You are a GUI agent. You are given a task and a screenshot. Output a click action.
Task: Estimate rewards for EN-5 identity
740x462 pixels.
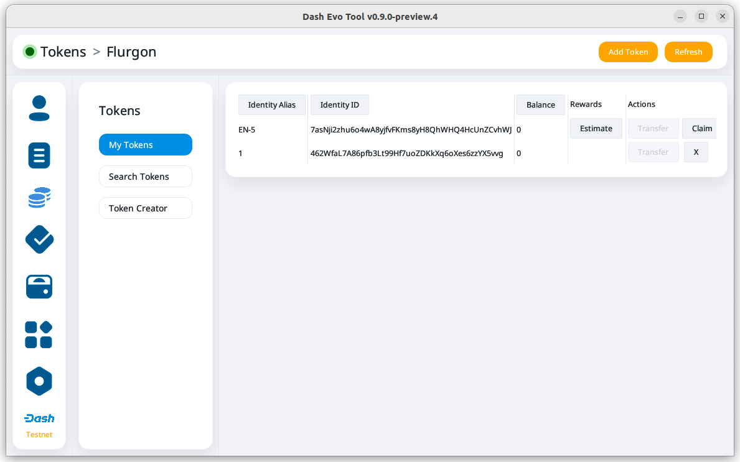tap(596, 129)
